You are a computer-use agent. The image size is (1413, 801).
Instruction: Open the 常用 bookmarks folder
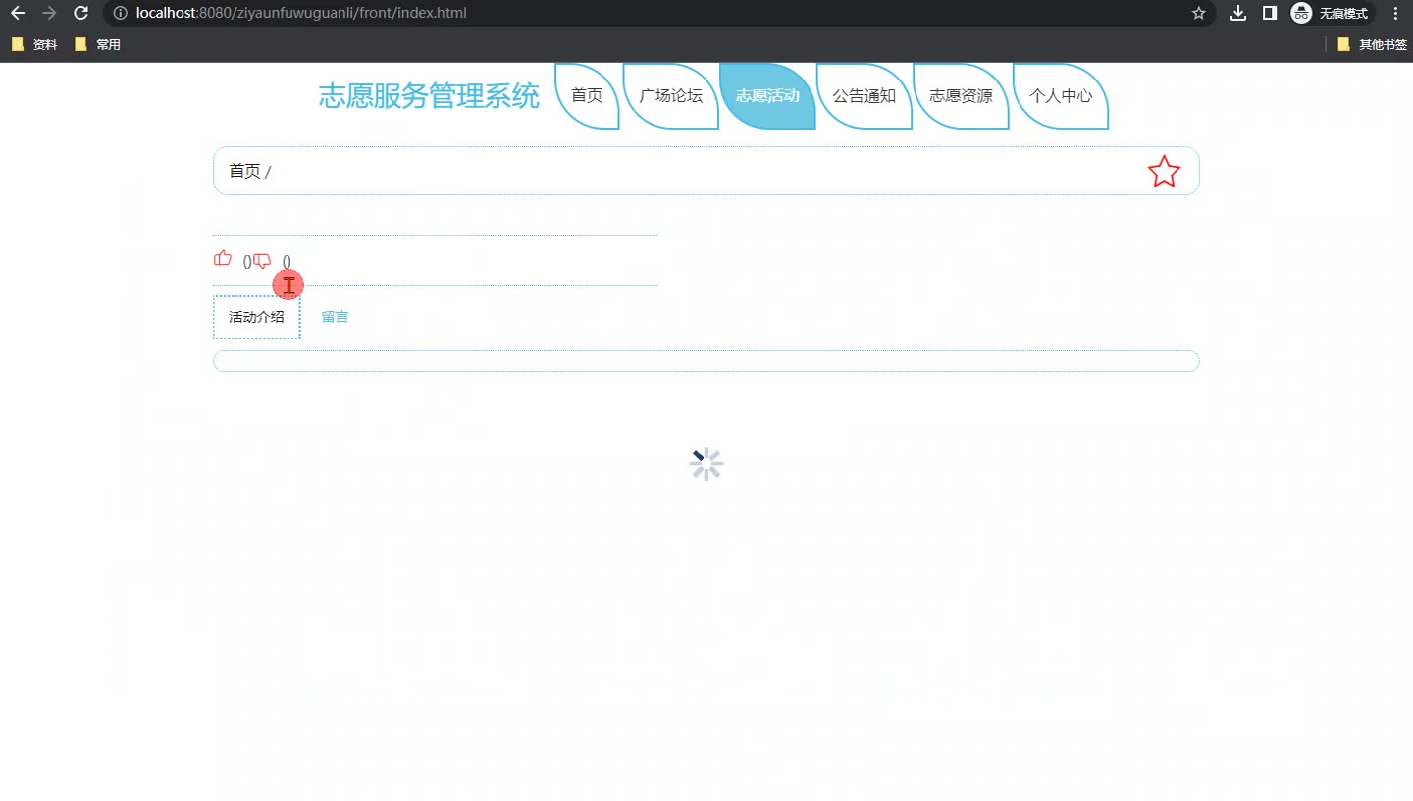click(x=97, y=44)
